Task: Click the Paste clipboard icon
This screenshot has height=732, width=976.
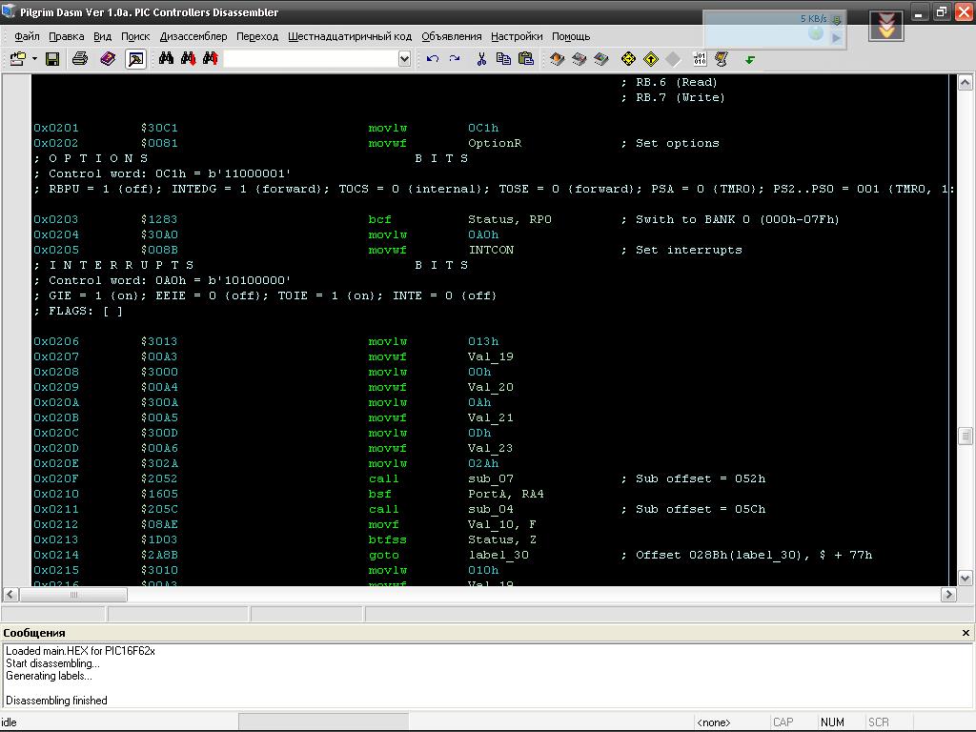Action: coord(526,59)
